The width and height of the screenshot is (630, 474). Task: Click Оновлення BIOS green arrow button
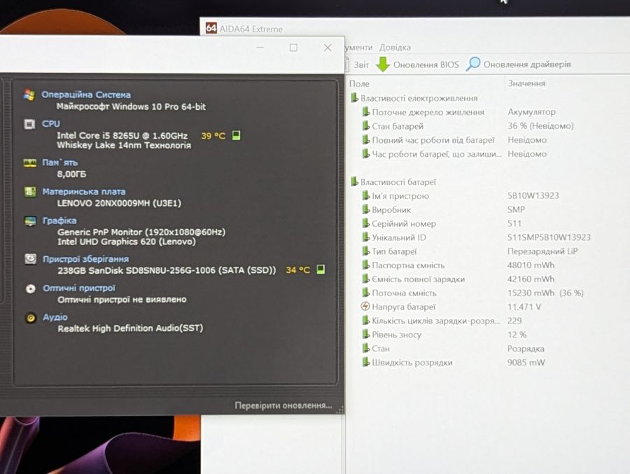coord(383,64)
